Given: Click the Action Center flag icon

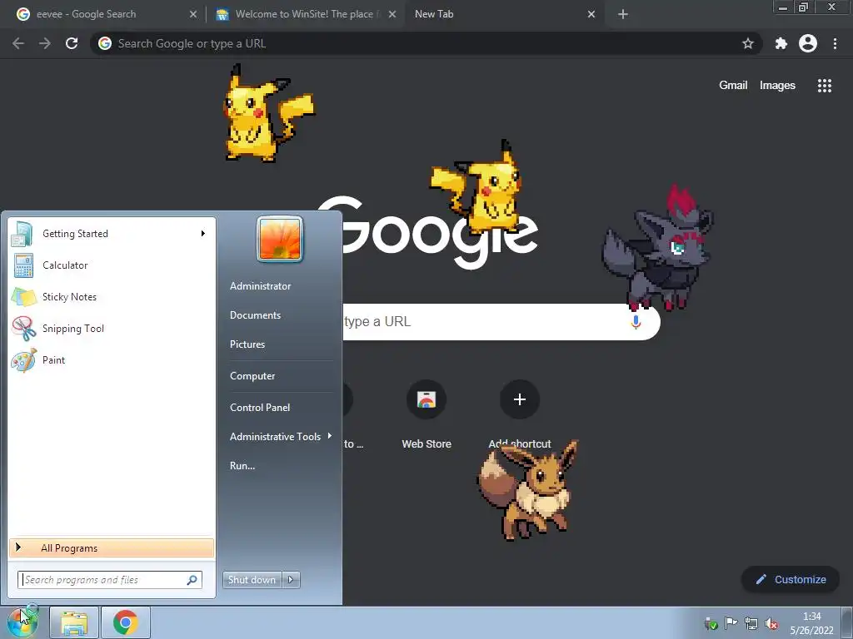Looking at the screenshot, I should tap(731, 623).
